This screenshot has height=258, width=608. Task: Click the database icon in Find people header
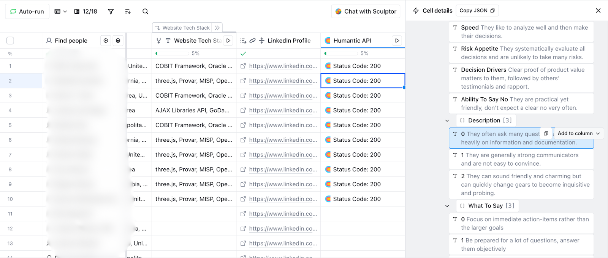tap(118, 40)
